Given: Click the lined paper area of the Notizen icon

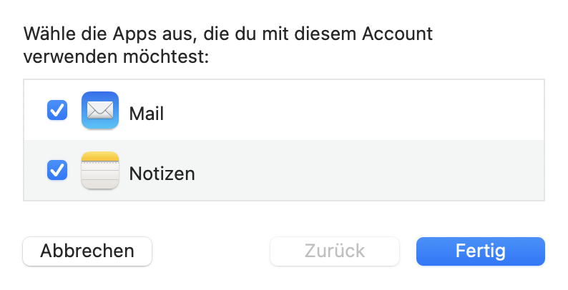Looking at the screenshot, I should click(x=100, y=176).
